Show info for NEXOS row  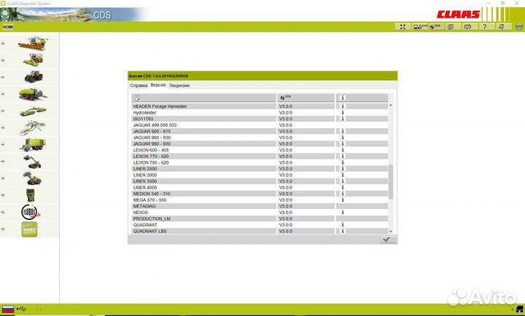tap(343, 213)
